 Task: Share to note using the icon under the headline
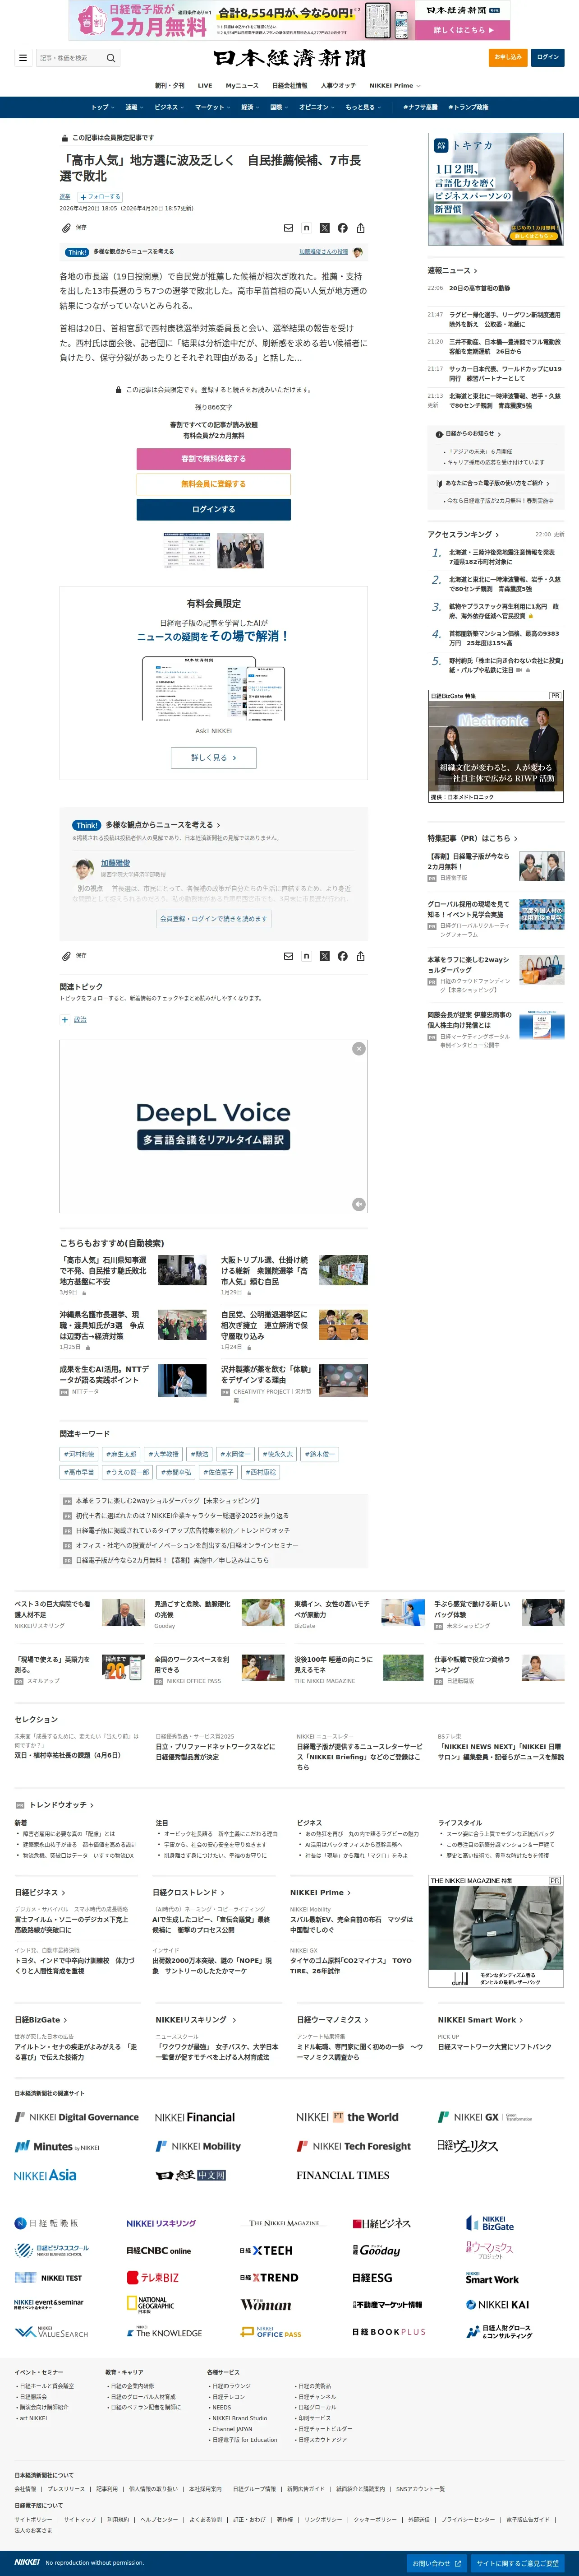(x=307, y=228)
